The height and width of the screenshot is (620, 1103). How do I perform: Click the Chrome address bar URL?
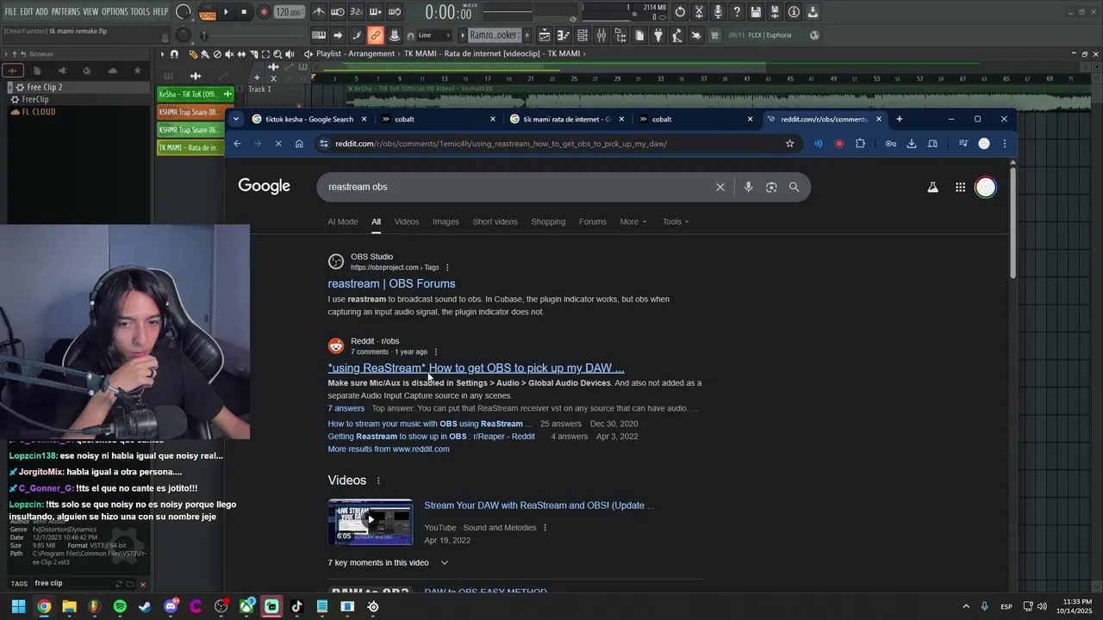coord(501,144)
